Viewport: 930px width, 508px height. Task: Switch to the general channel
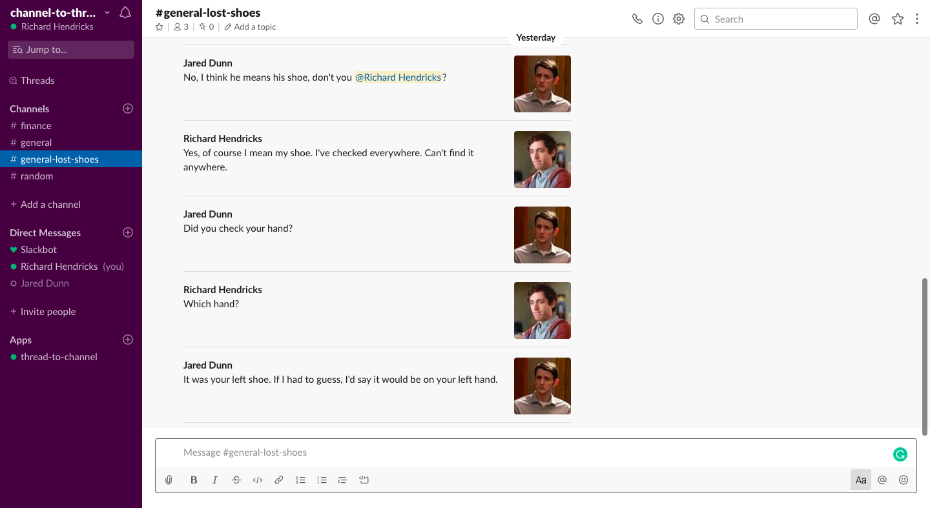[71, 143]
